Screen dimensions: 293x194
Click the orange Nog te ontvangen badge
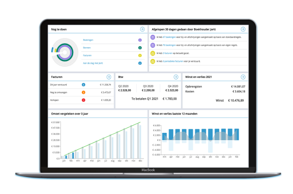point(83,92)
